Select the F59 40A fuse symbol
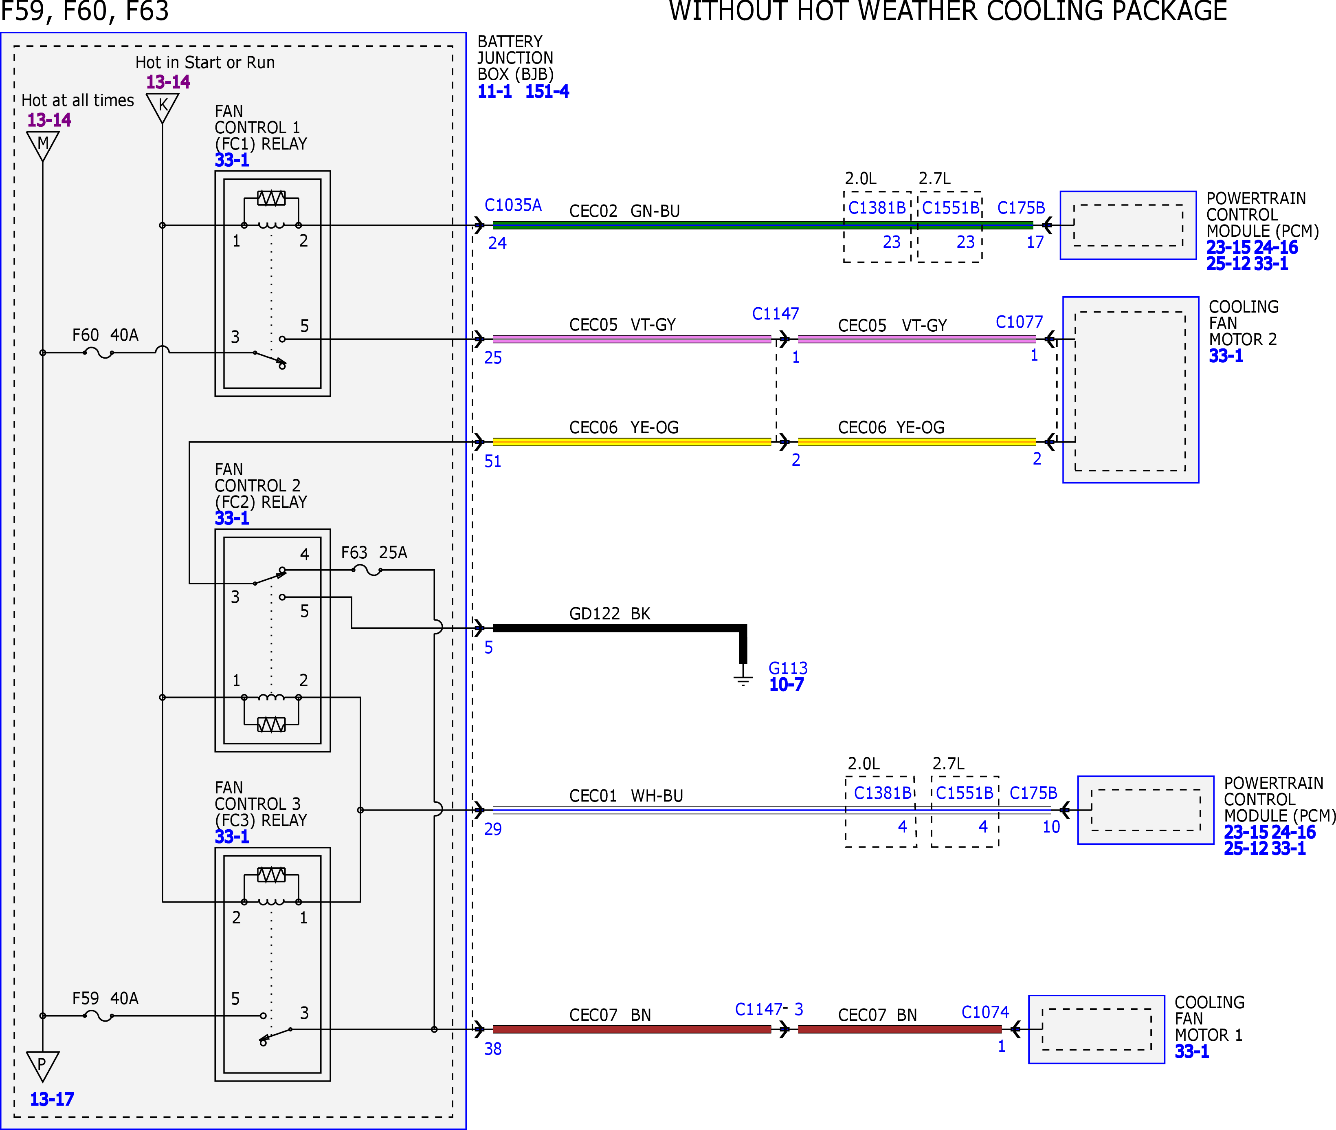This screenshot has width=1336, height=1130. (x=99, y=1015)
